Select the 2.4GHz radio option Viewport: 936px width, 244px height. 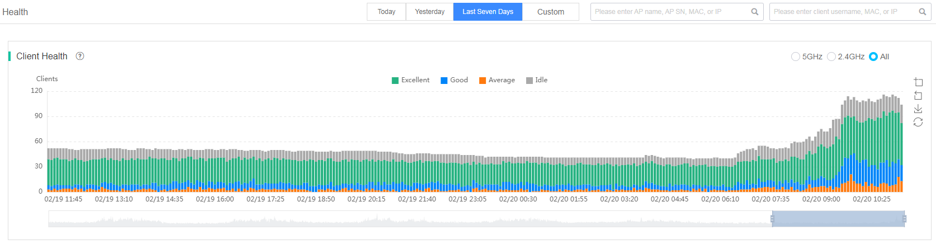846,57
